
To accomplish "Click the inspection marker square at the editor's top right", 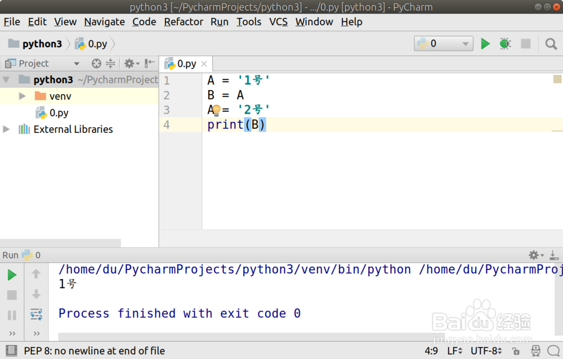I will 557,79.
